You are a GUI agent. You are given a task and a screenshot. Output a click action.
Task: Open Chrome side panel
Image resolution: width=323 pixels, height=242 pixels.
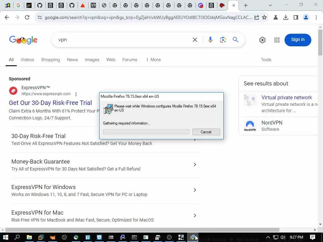(296, 18)
